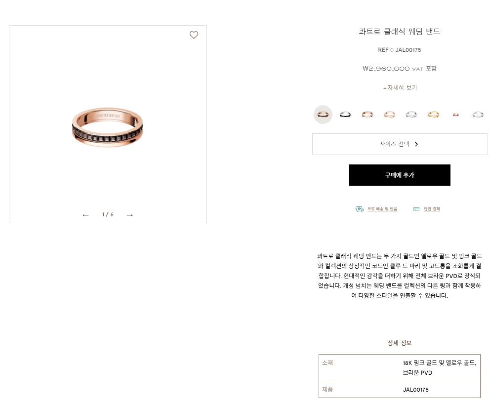Add ring to wishlist with heart icon
The image size is (490, 401).
[x=194, y=35]
